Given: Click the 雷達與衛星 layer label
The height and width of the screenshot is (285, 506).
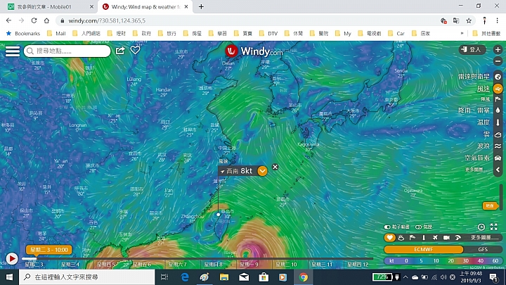Looking at the screenshot, I should 474,77.
